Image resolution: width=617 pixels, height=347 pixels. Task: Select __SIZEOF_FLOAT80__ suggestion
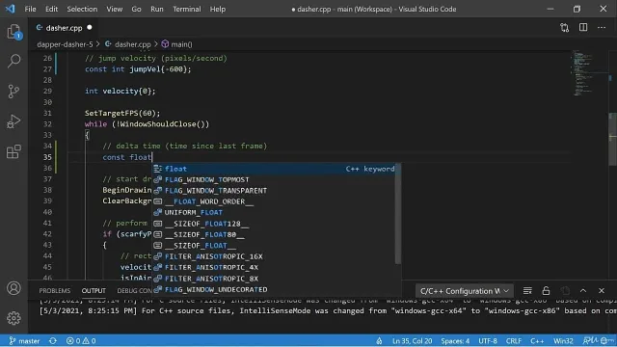[x=274, y=234]
